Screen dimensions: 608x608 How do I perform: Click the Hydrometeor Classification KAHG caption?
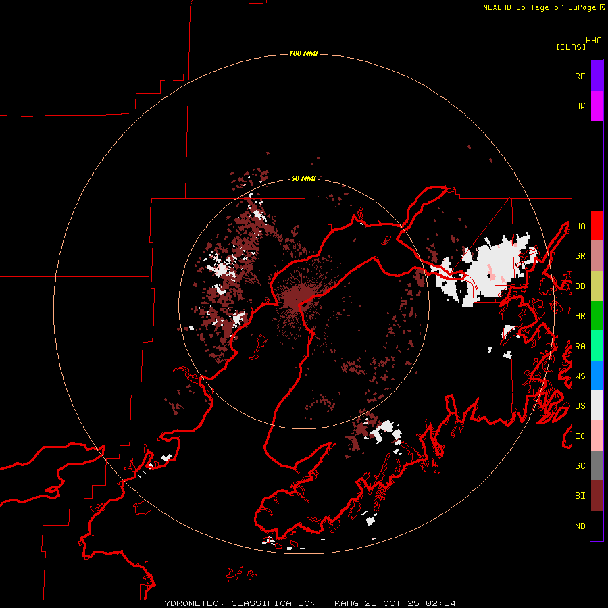pos(307,603)
